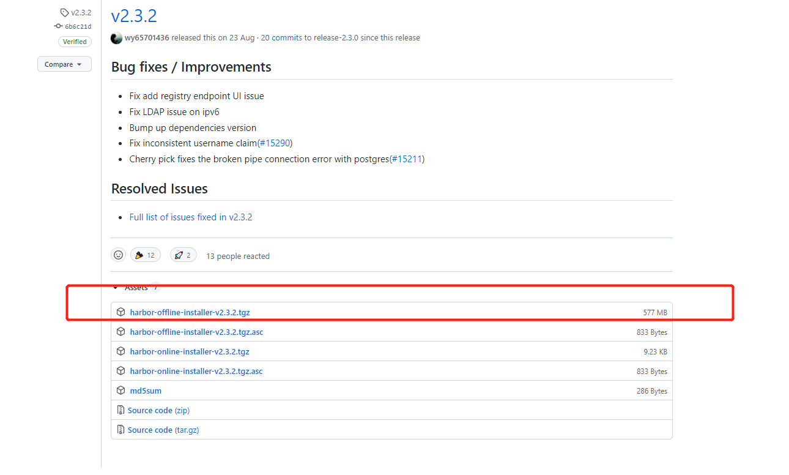Click the file icon beside Source code (tar.gz)
The width and height of the screenshot is (789, 475).
120,430
